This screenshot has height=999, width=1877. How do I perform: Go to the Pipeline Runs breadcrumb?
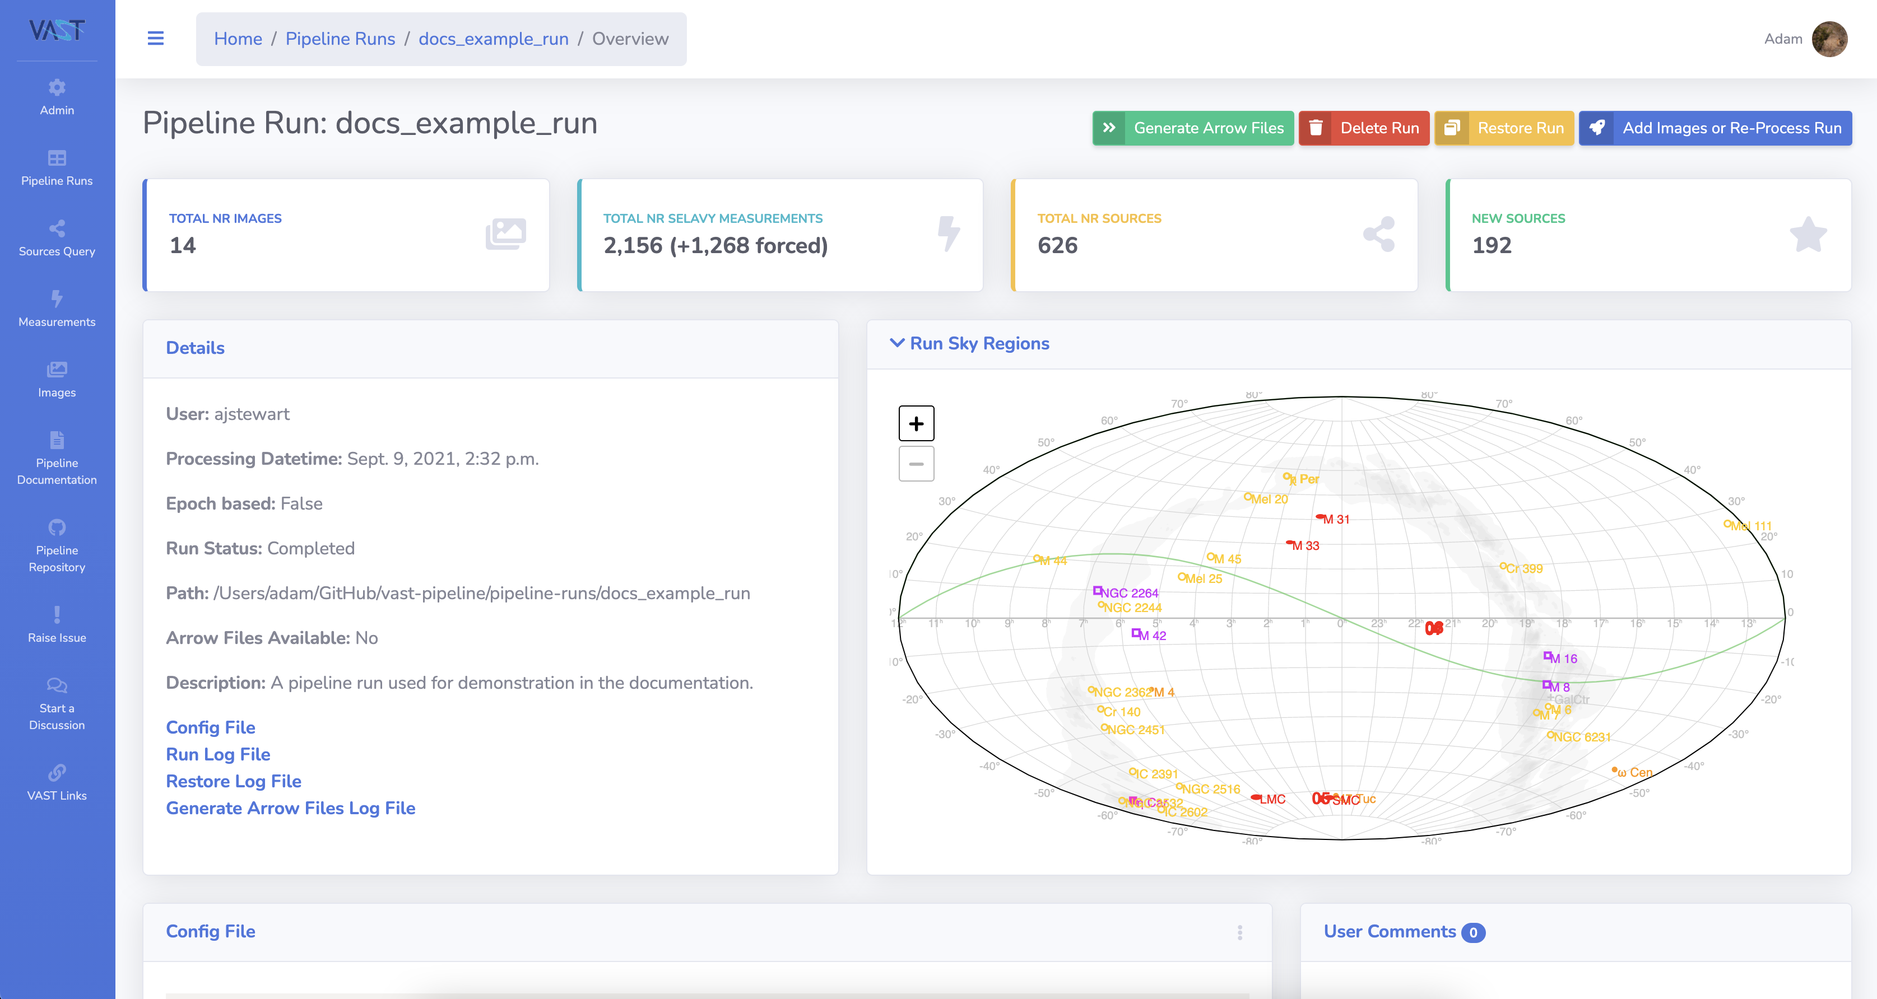[x=340, y=39]
